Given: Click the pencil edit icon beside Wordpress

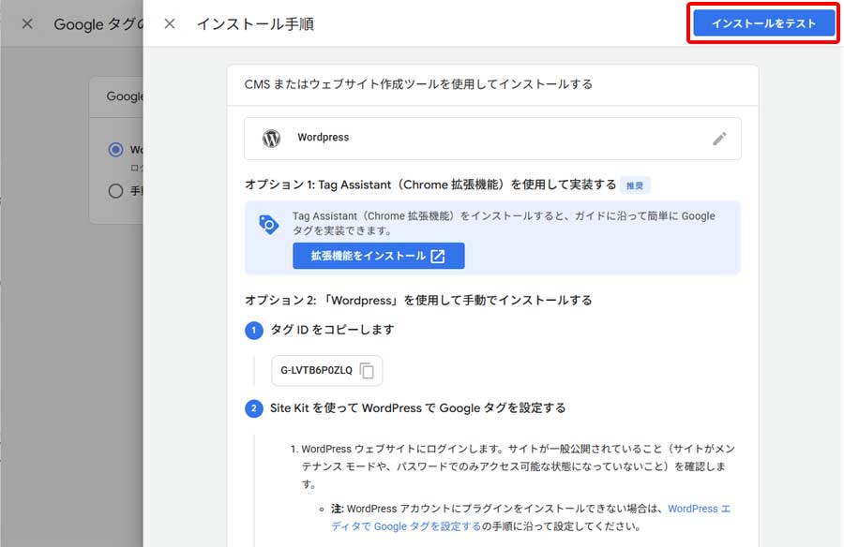Looking at the screenshot, I should click(719, 137).
